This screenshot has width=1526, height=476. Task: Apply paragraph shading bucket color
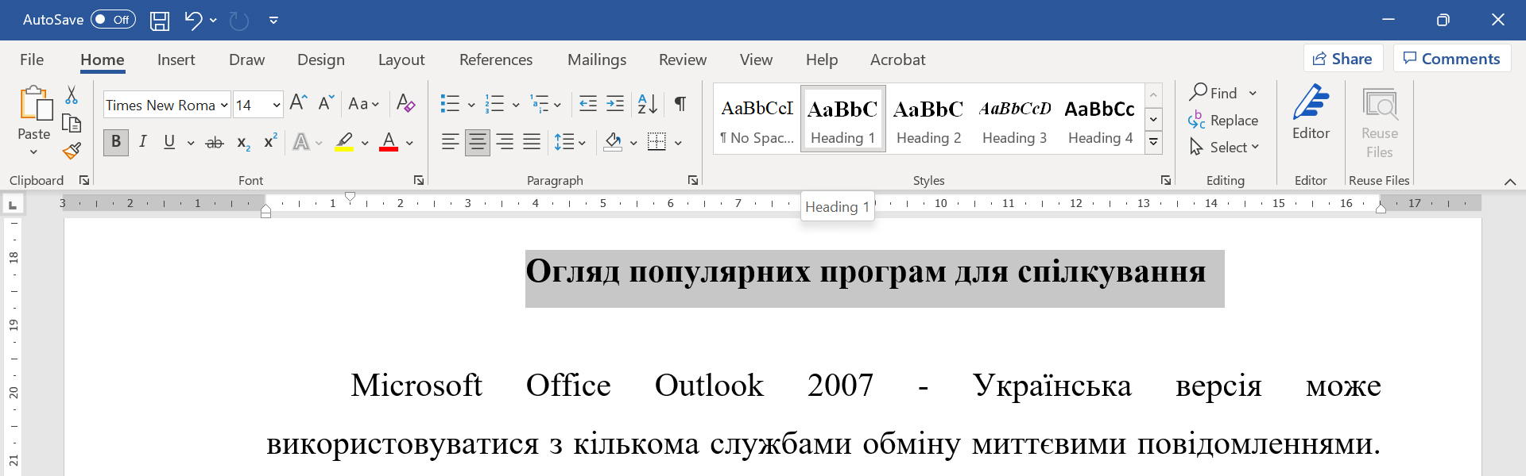point(613,143)
